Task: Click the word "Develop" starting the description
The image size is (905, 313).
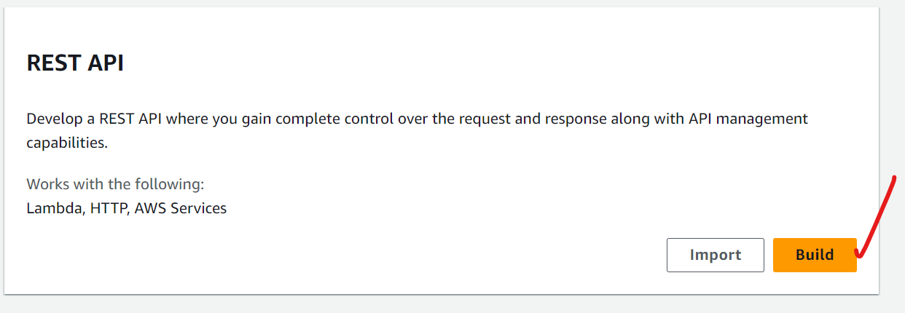Action: tap(52, 119)
